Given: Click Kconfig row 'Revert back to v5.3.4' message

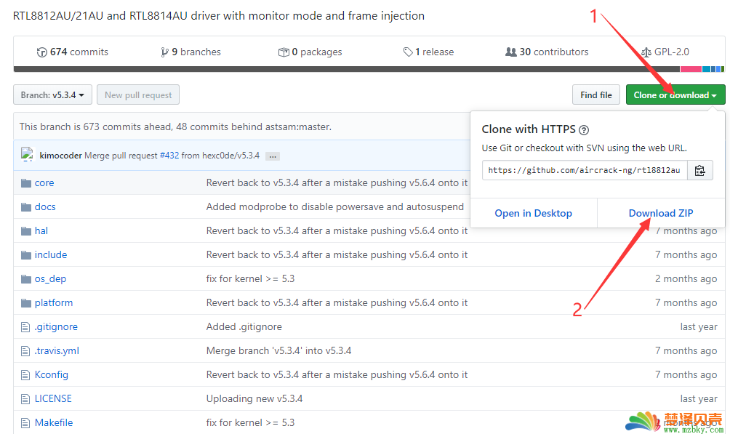Looking at the screenshot, I should click(x=337, y=375).
